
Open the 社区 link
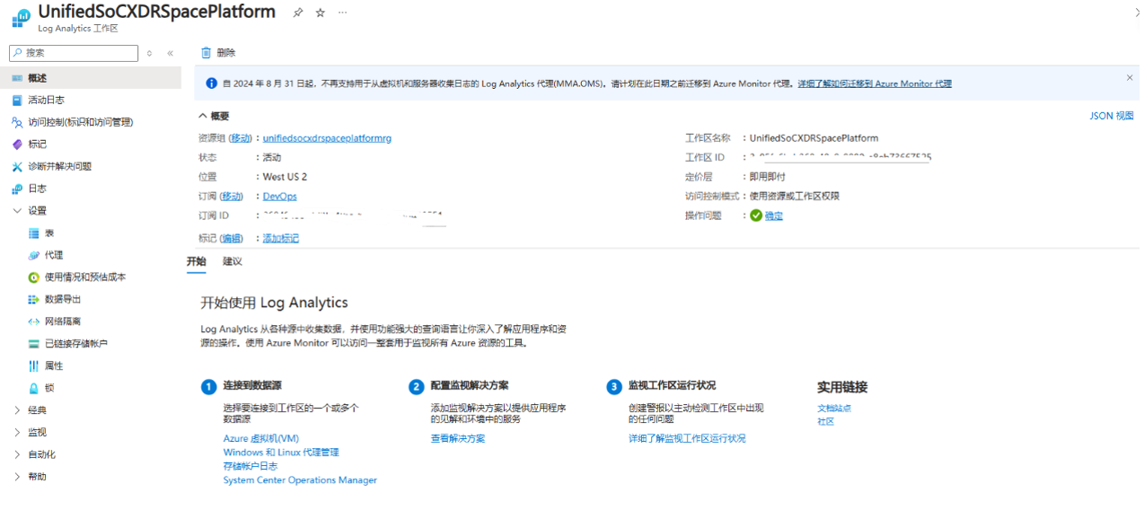click(825, 420)
